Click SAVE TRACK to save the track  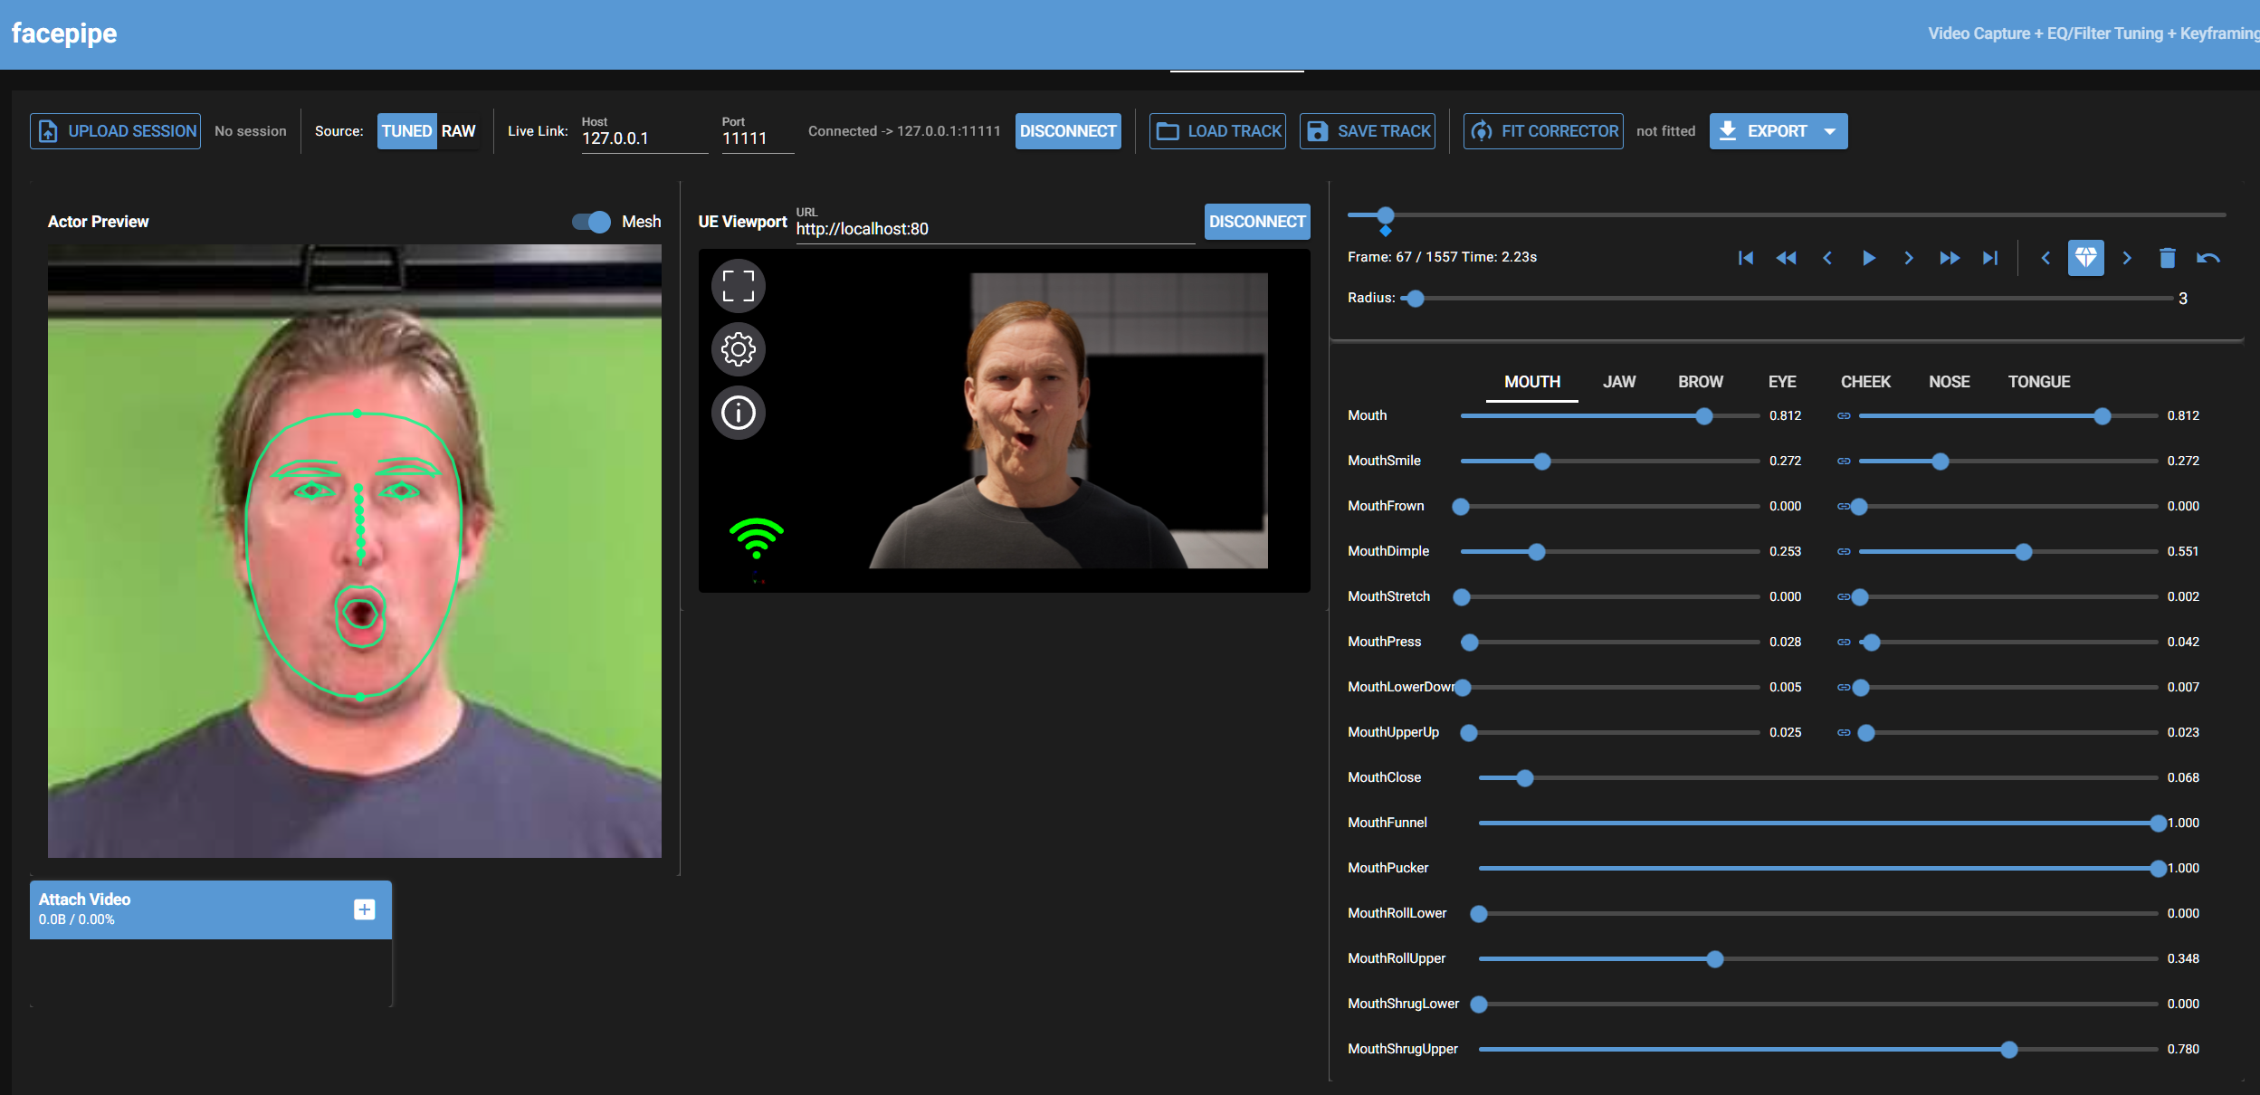pos(1367,130)
